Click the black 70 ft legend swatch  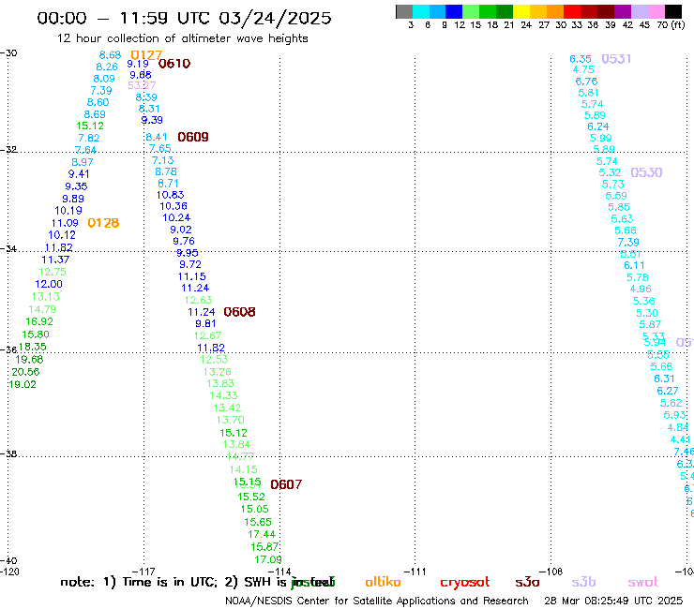pos(673,11)
